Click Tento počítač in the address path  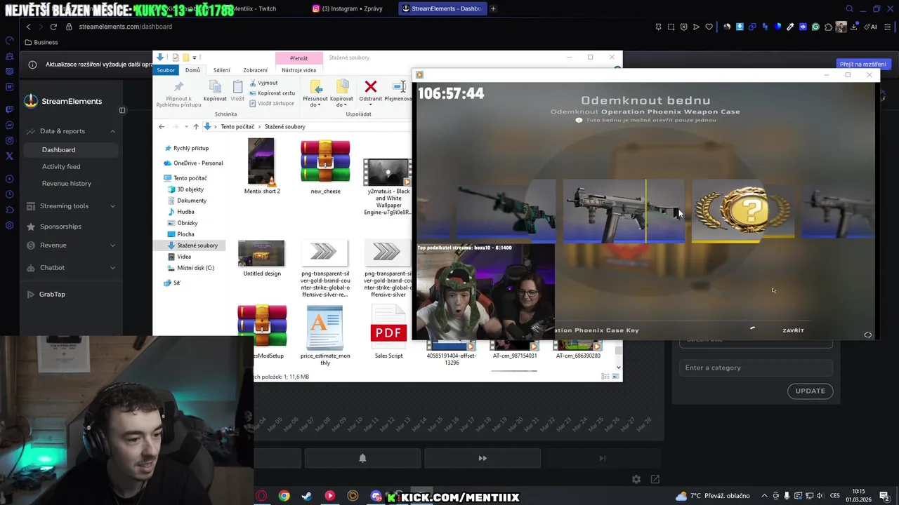(237, 127)
